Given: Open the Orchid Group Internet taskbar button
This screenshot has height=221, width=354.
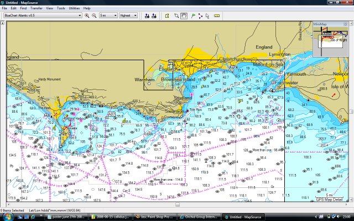Looking at the screenshot, I should point(200,217).
